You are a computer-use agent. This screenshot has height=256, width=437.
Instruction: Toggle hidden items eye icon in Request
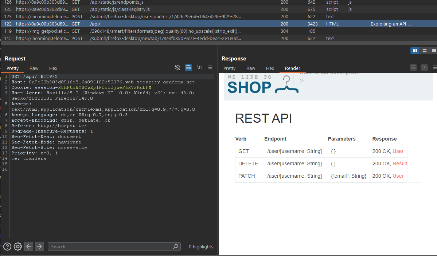(x=177, y=67)
